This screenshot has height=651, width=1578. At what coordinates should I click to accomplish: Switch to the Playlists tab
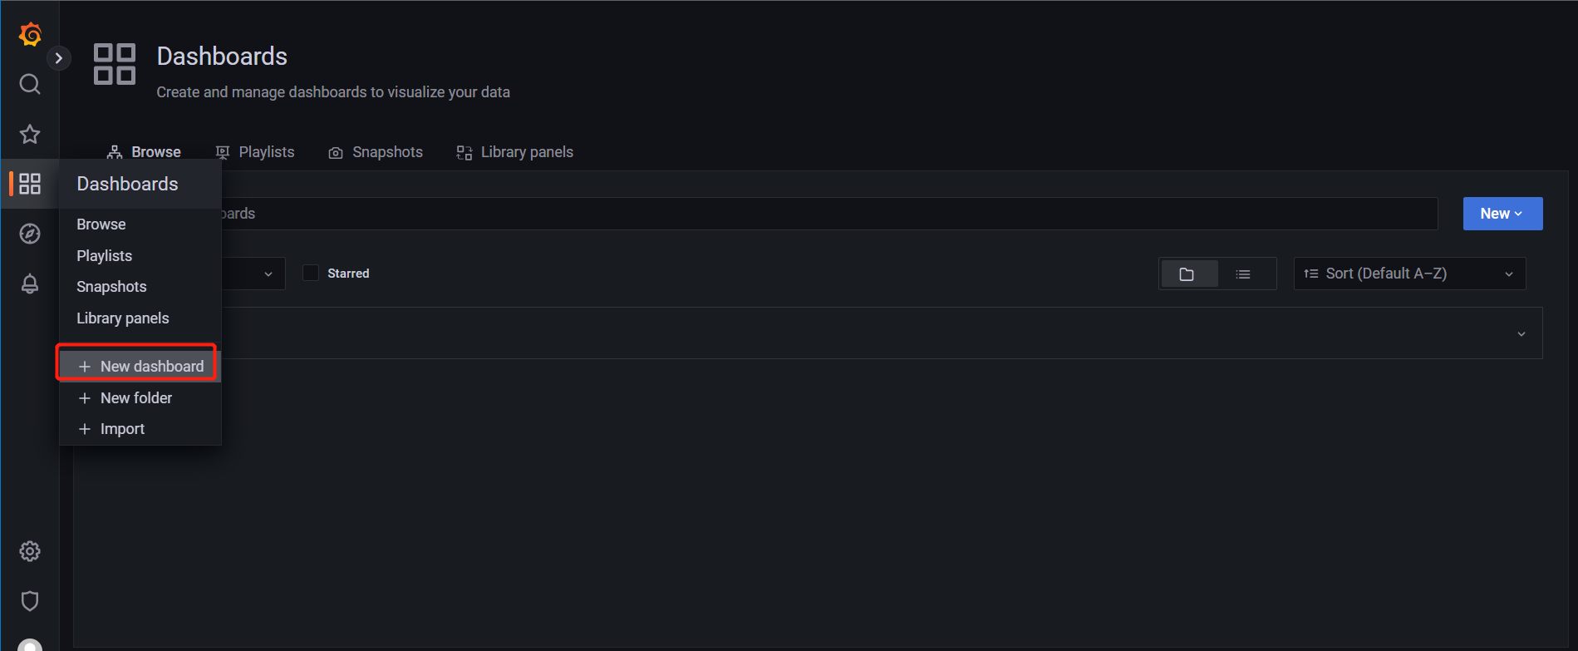click(x=256, y=152)
